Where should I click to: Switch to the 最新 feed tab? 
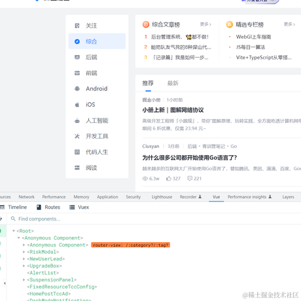pyautogui.click(x=173, y=83)
